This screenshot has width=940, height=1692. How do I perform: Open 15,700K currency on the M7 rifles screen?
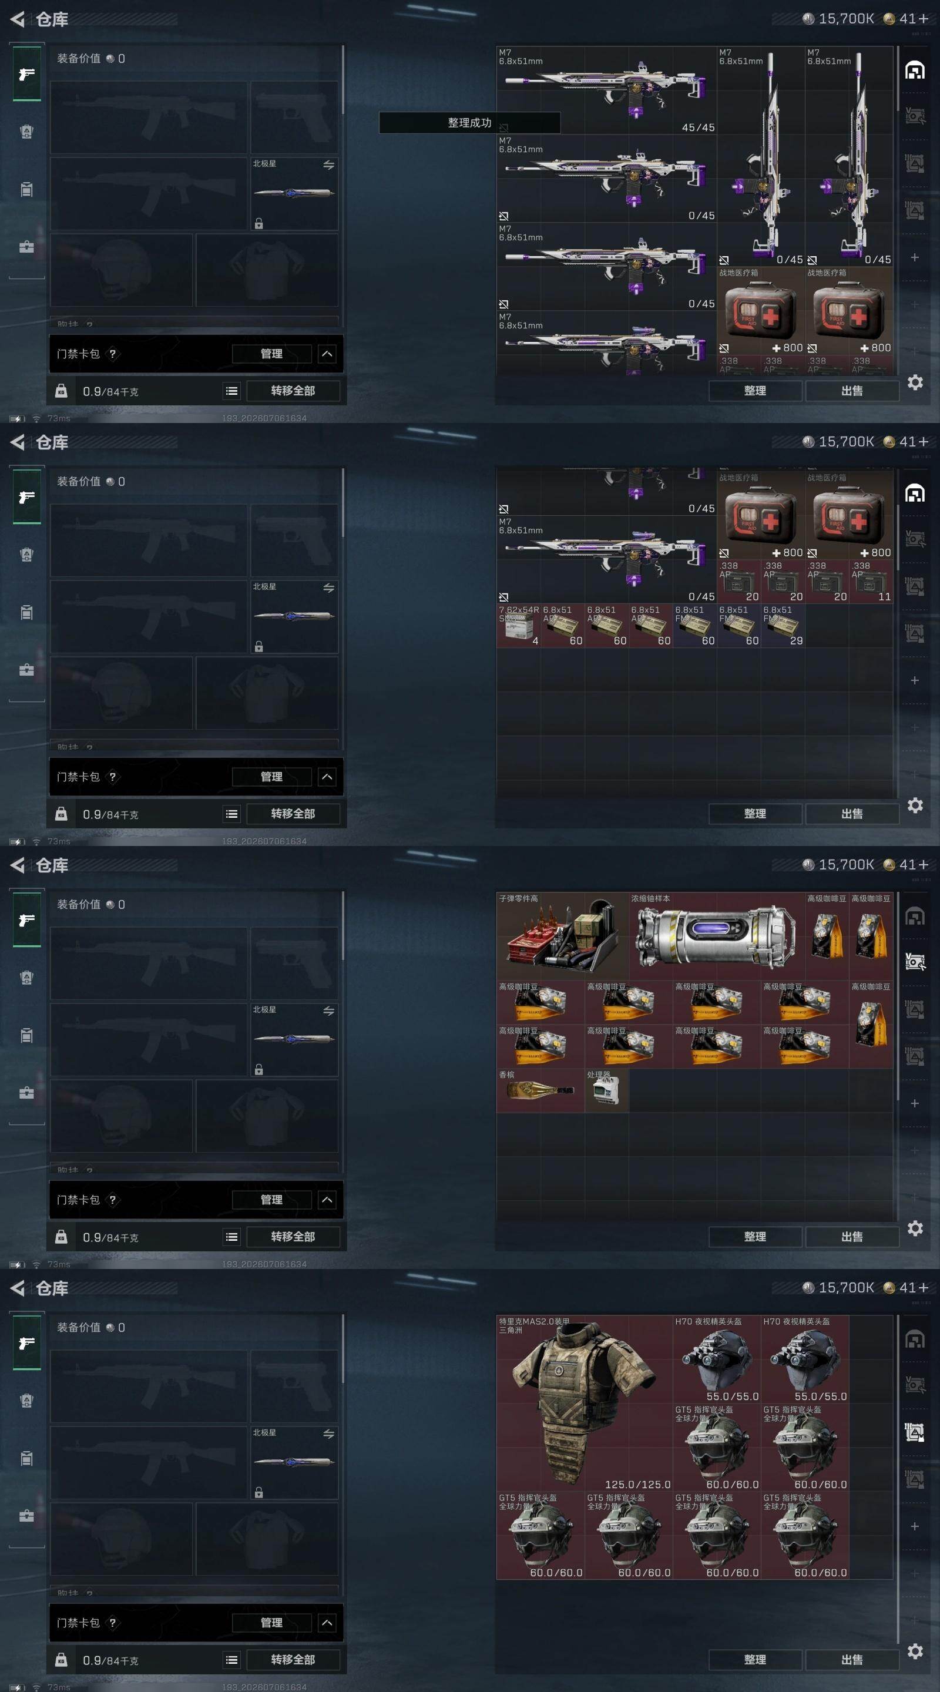[838, 19]
